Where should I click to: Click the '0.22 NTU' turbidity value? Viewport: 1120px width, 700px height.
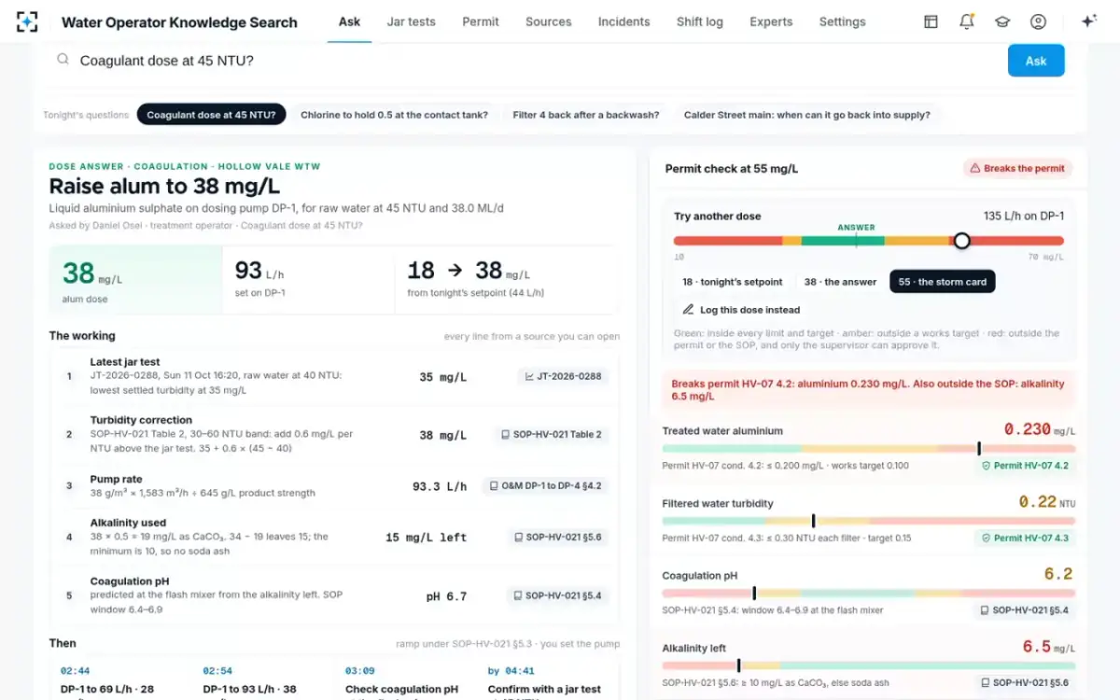[x=1046, y=502]
